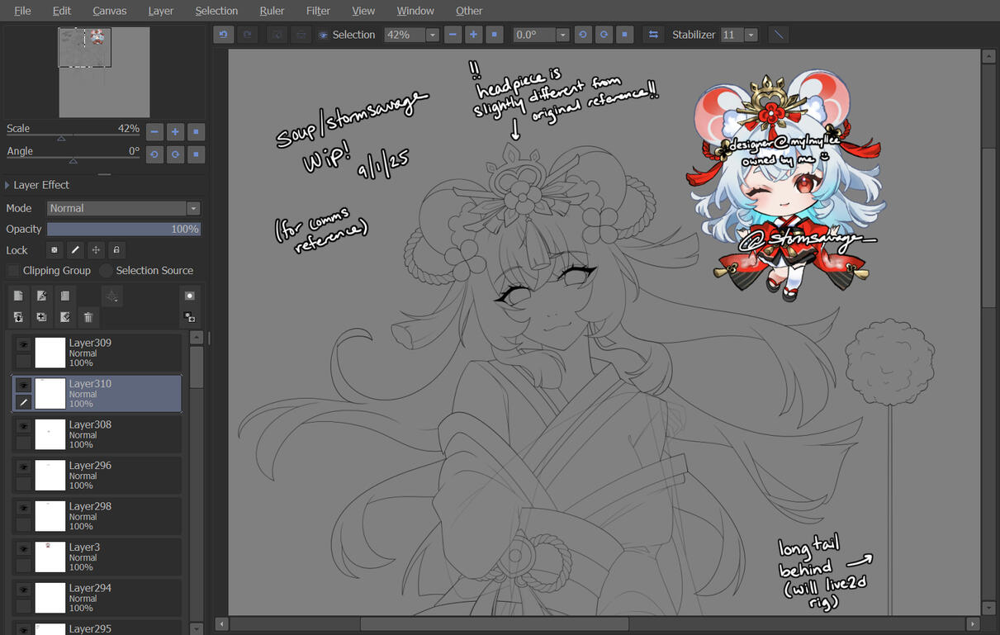This screenshot has width=1000, height=635.
Task: Hide Layer309 using its eye icon
Action: point(24,344)
